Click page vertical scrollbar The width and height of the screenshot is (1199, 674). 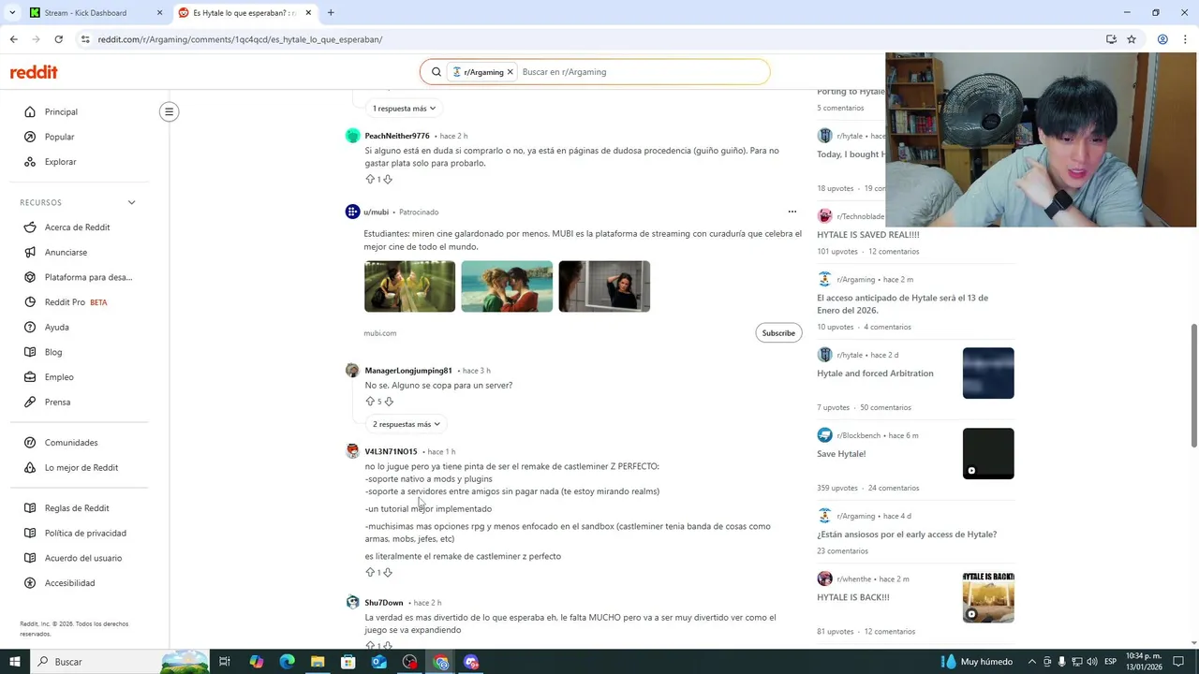1193,386
